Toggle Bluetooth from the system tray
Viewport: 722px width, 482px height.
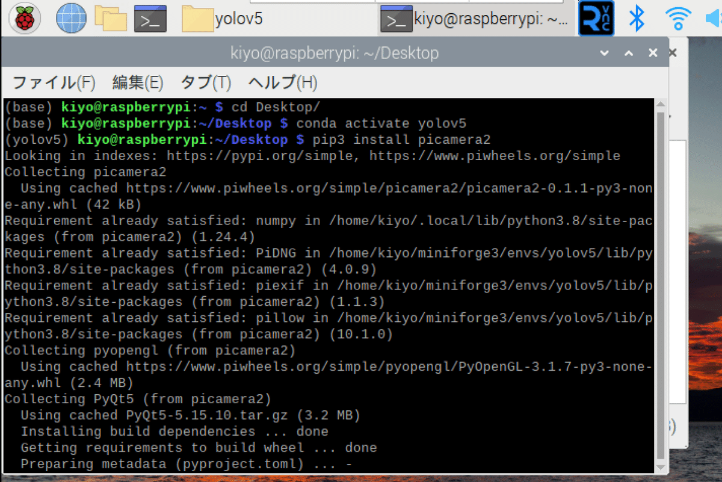tap(636, 18)
